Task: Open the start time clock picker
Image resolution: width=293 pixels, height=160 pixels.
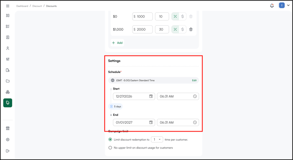Action: tap(195, 96)
